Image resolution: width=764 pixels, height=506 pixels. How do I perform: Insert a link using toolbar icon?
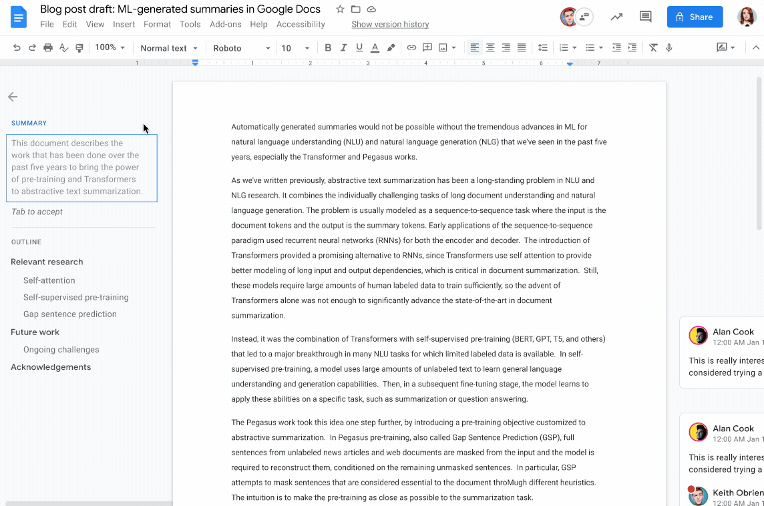[412, 47]
